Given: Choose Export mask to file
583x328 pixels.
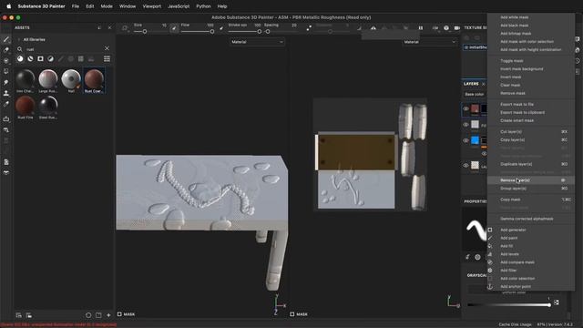Looking at the screenshot, I should (x=531, y=104).
